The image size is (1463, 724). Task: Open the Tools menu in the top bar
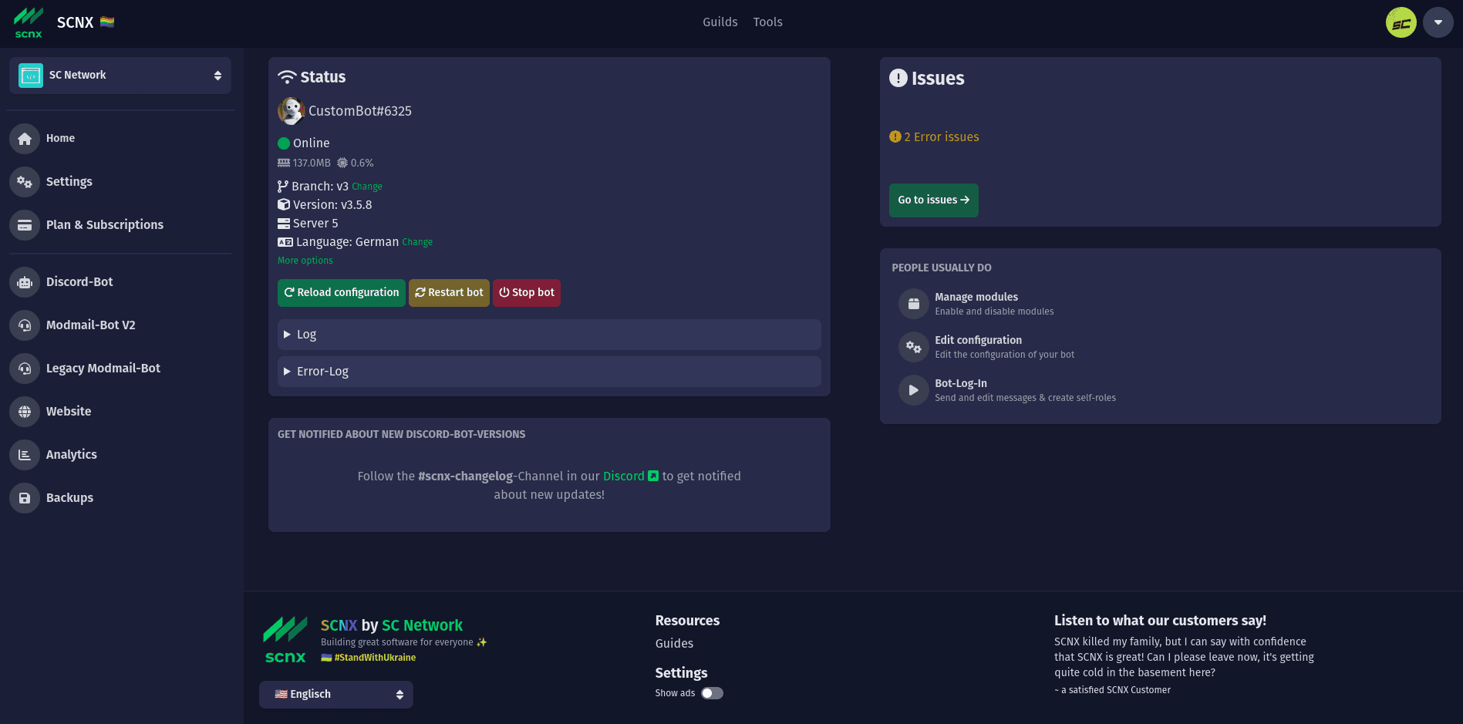pos(768,22)
